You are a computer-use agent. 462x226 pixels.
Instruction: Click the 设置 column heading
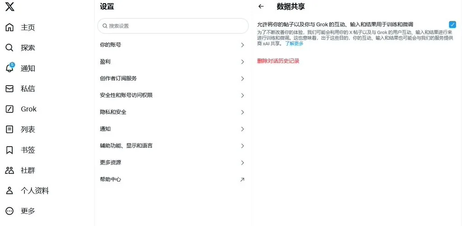(107, 6)
